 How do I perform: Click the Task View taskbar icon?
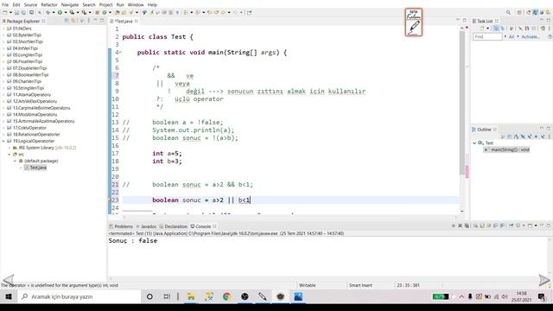pyautogui.click(x=167, y=296)
